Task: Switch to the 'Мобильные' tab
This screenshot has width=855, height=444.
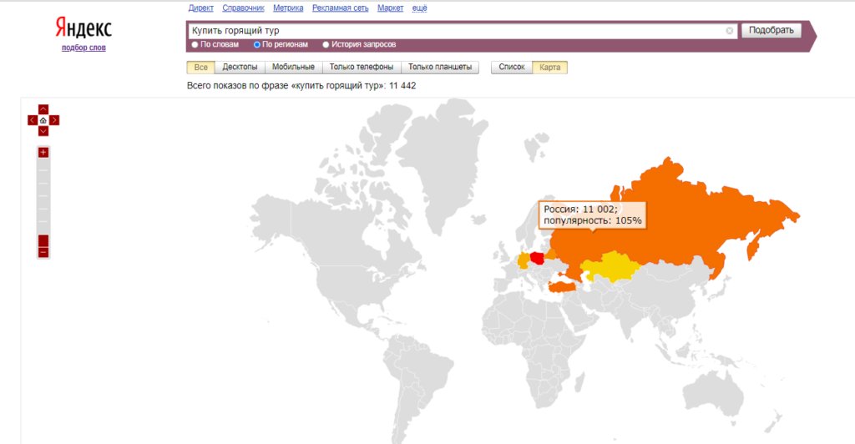Action: pos(293,67)
